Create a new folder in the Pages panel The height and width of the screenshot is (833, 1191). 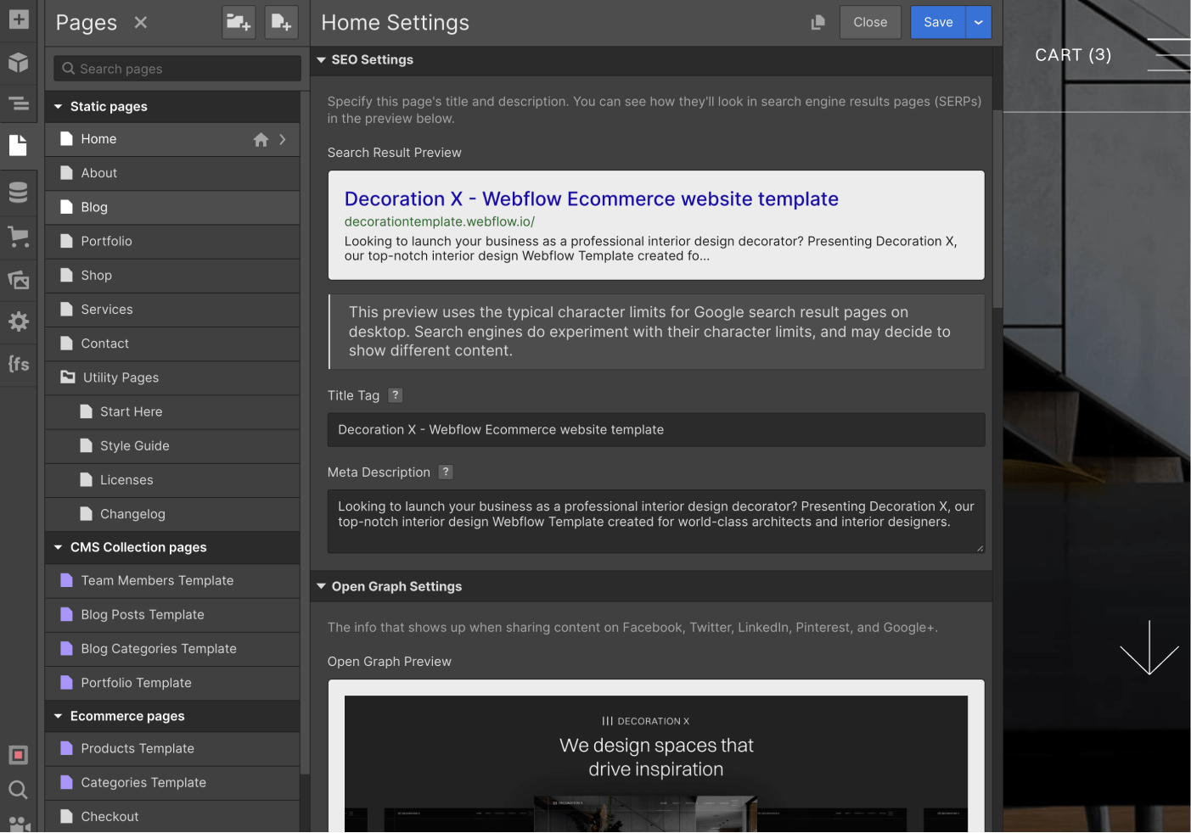click(x=239, y=22)
